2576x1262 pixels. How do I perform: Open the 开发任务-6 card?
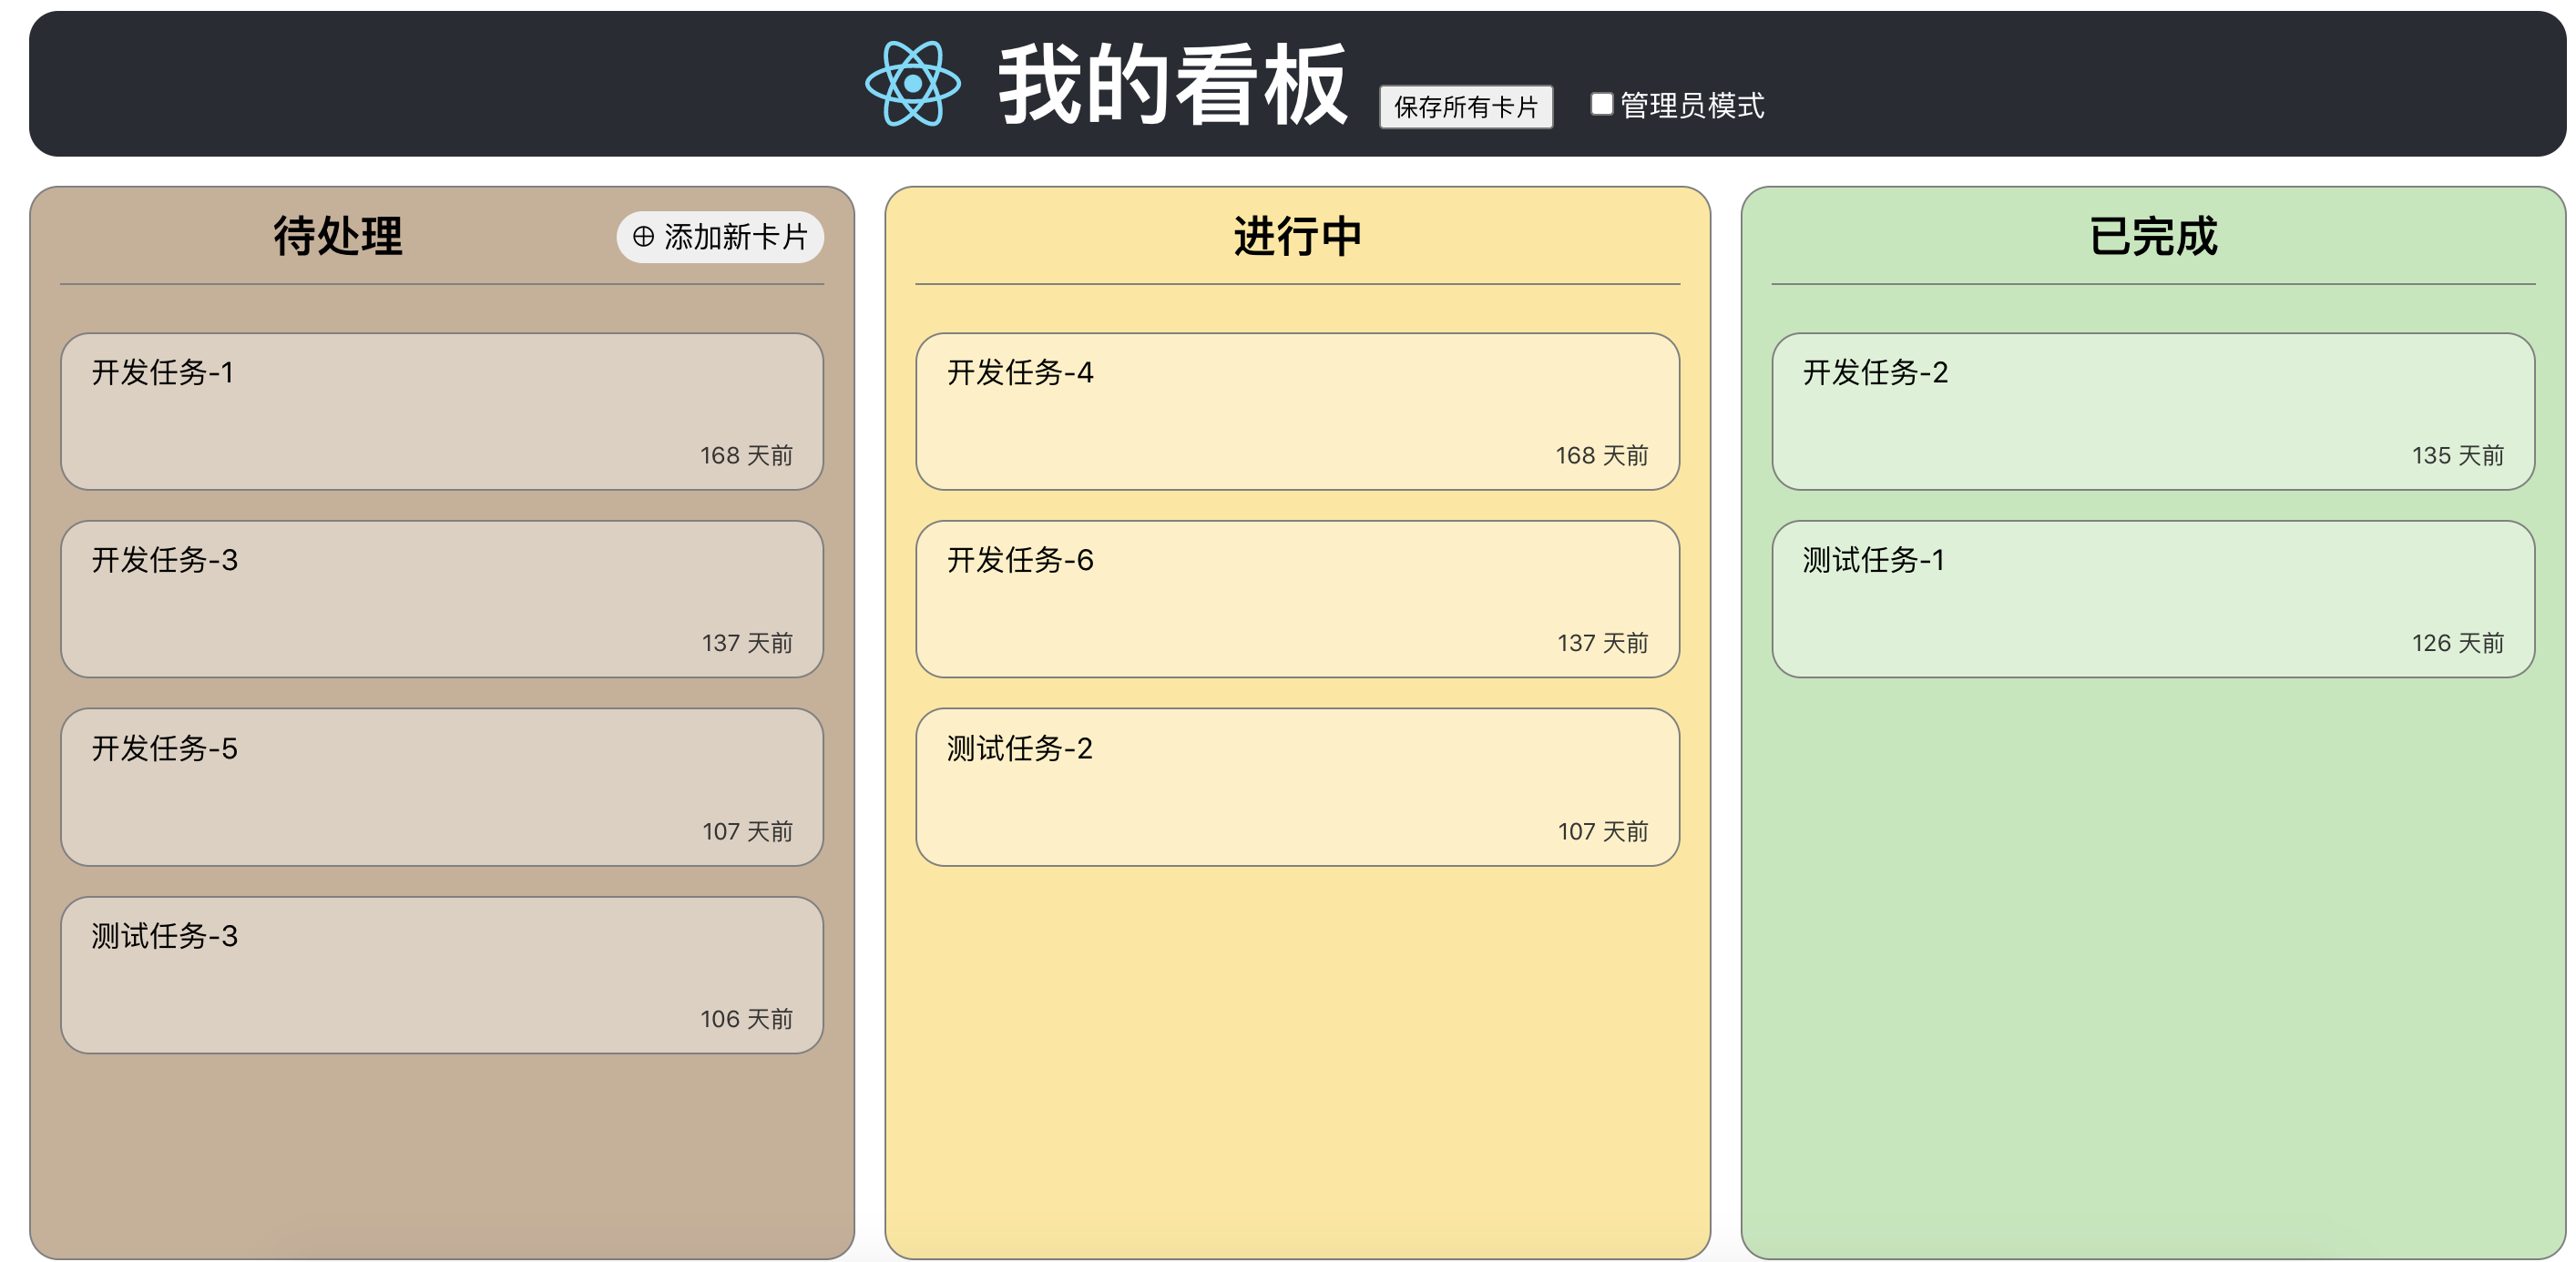point(1297,598)
